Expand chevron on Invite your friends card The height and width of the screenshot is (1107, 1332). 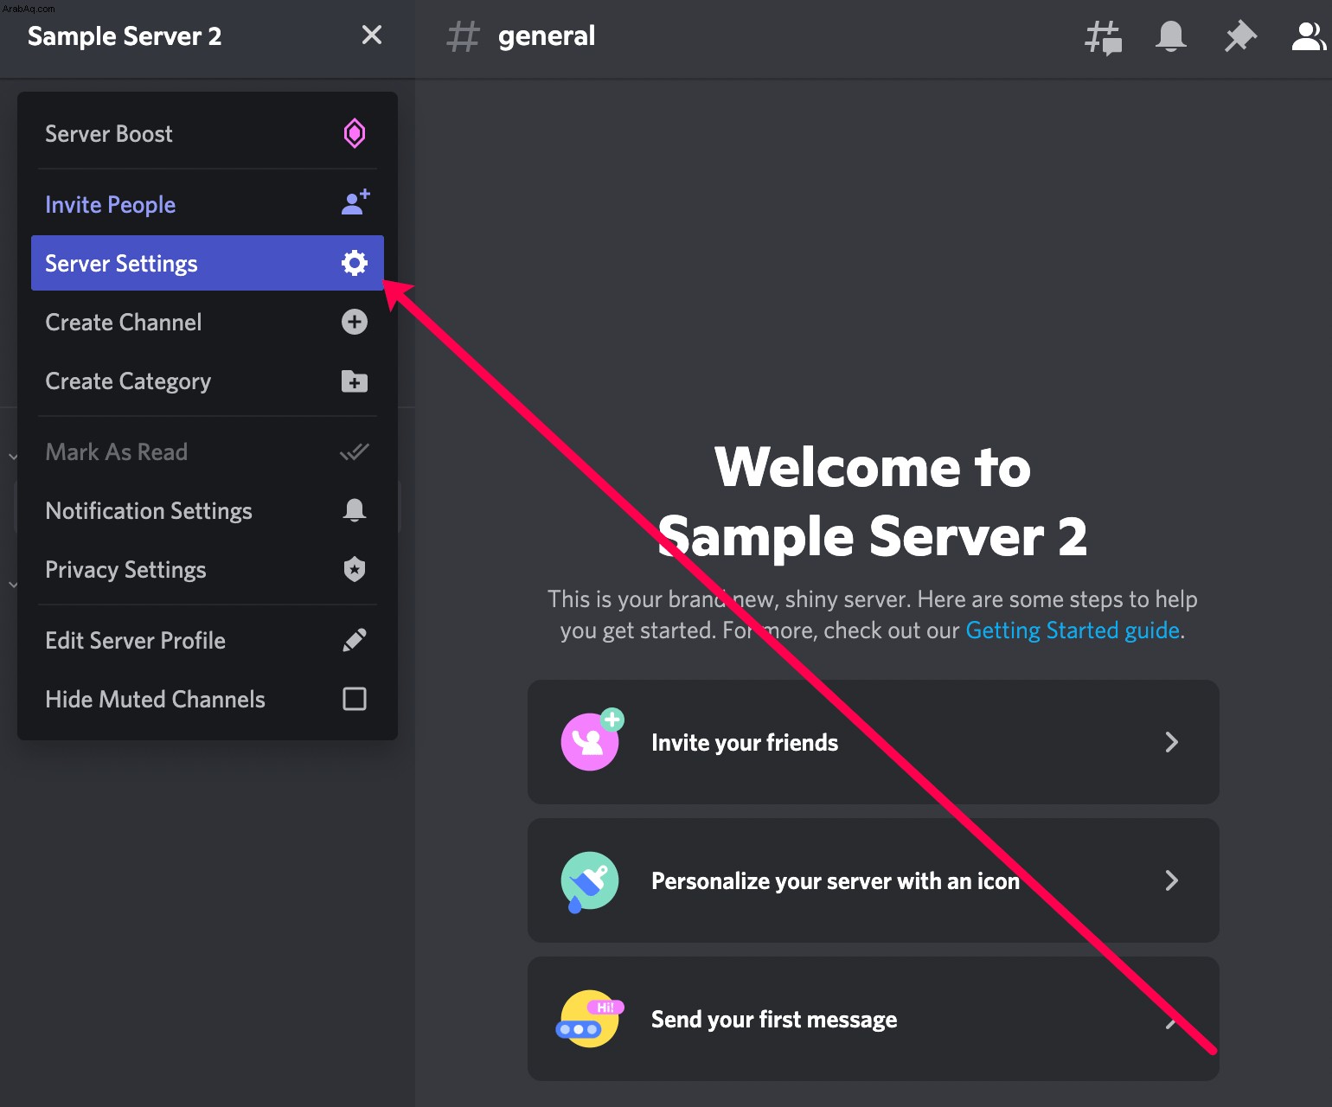tap(1172, 742)
